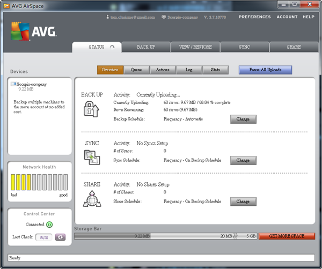The image size is (322, 269).
Task: Open HELP menu
Action: click(309, 17)
